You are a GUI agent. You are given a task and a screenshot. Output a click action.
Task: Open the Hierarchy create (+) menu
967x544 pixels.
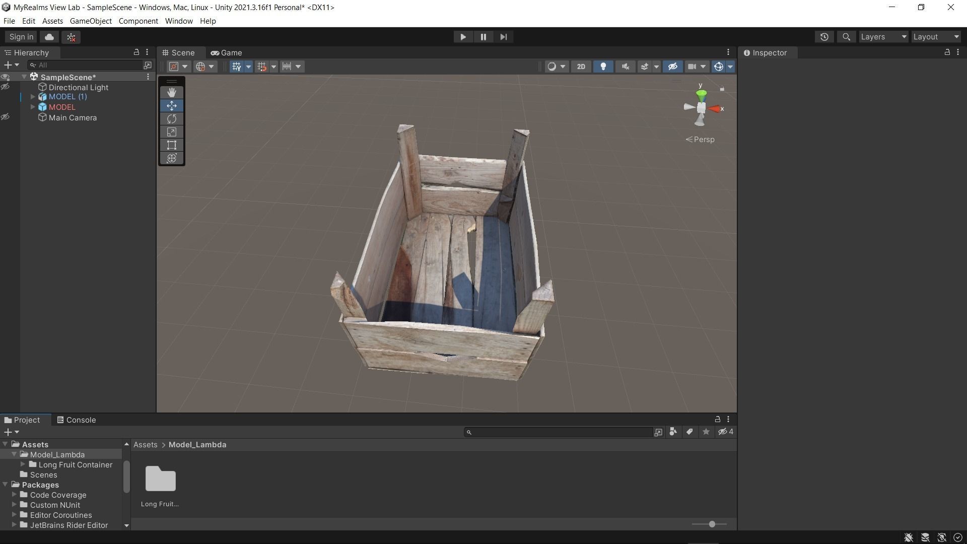click(x=11, y=65)
